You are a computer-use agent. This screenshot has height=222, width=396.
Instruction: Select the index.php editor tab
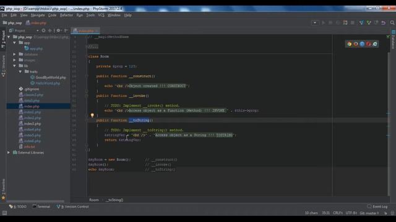click(x=85, y=31)
